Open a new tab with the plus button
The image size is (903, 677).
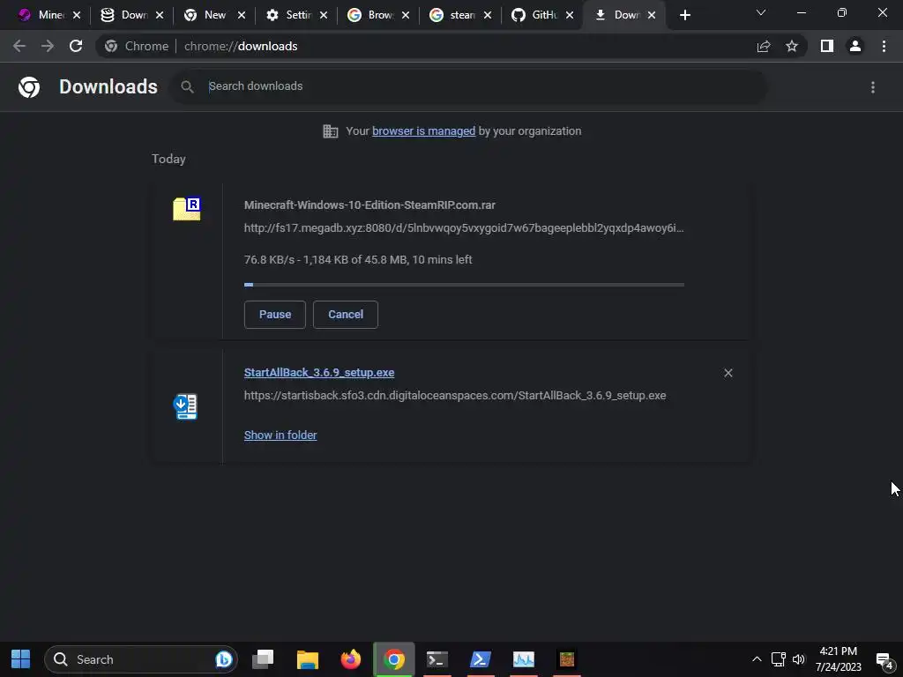point(684,15)
